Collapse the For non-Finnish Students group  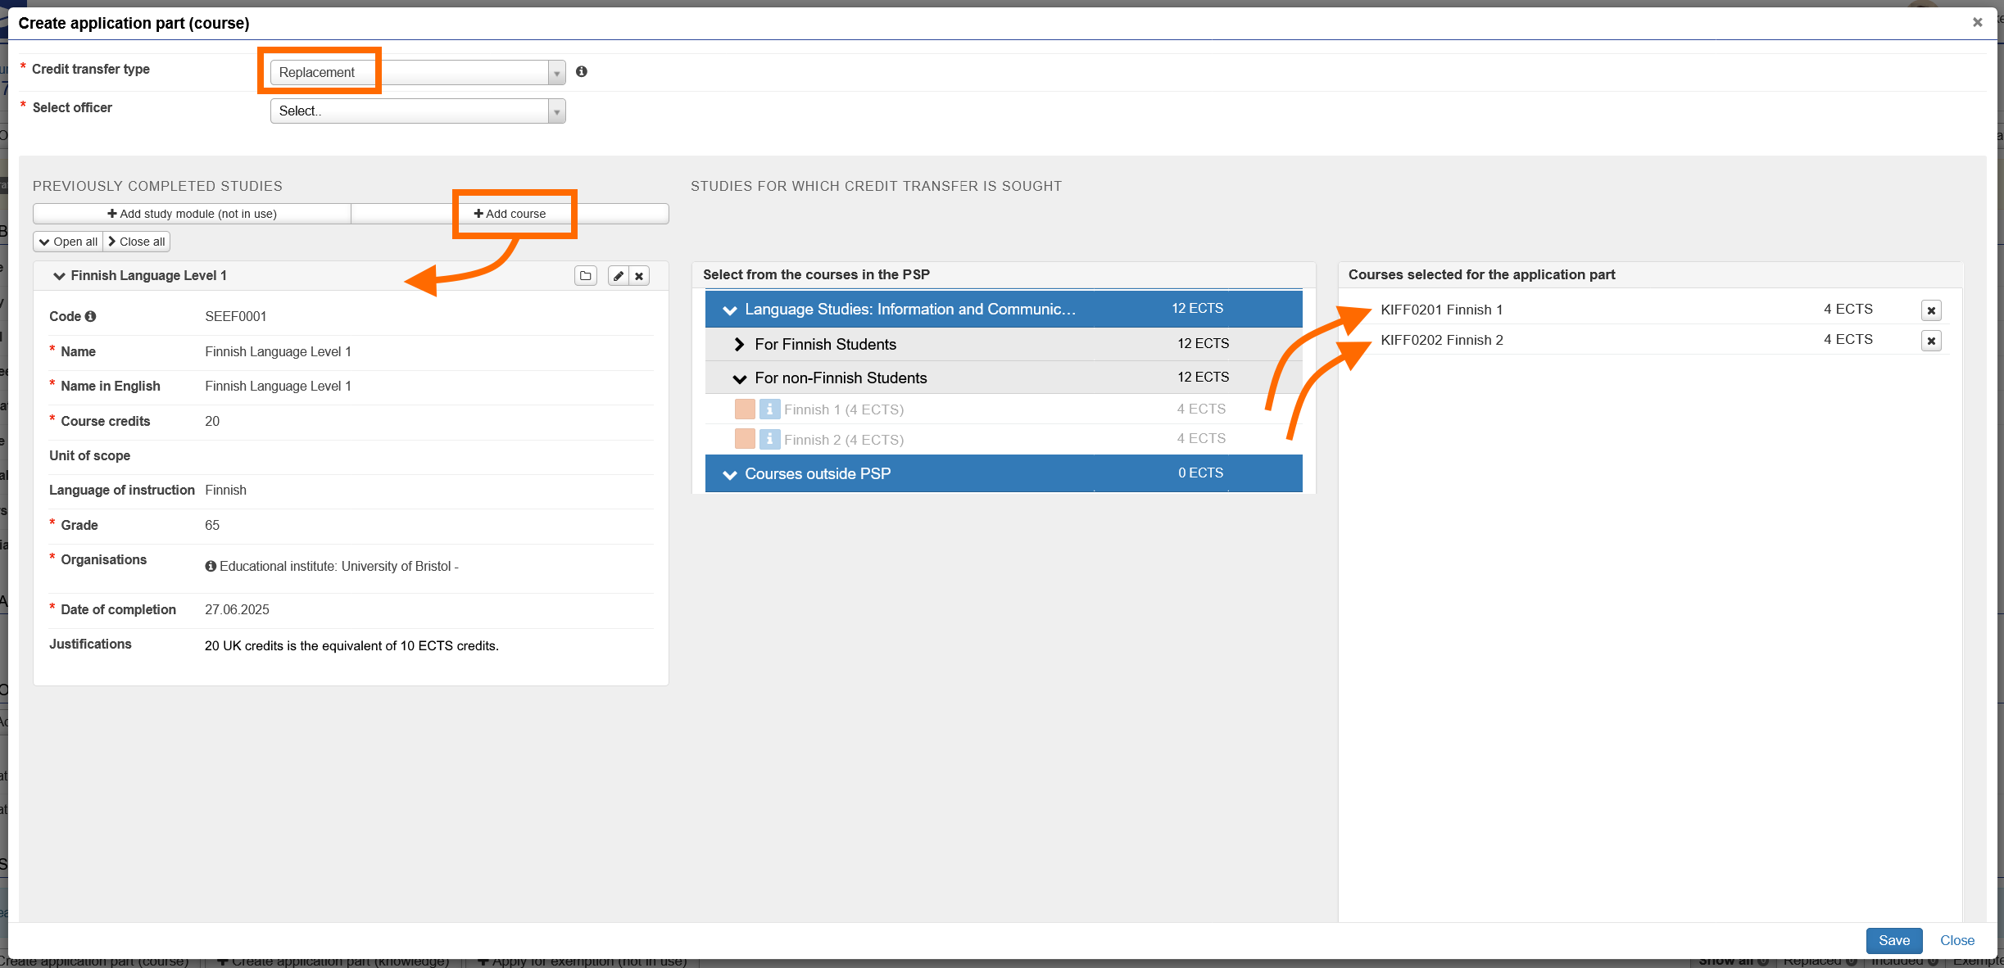tap(739, 378)
